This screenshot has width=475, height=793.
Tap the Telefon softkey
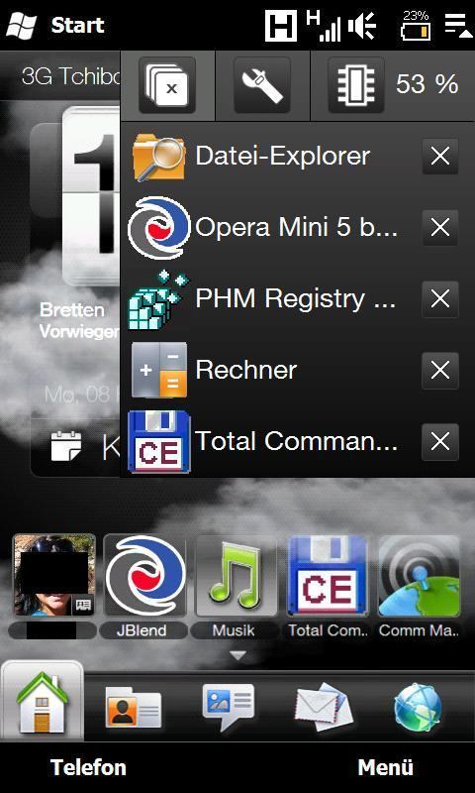(x=88, y=767)
